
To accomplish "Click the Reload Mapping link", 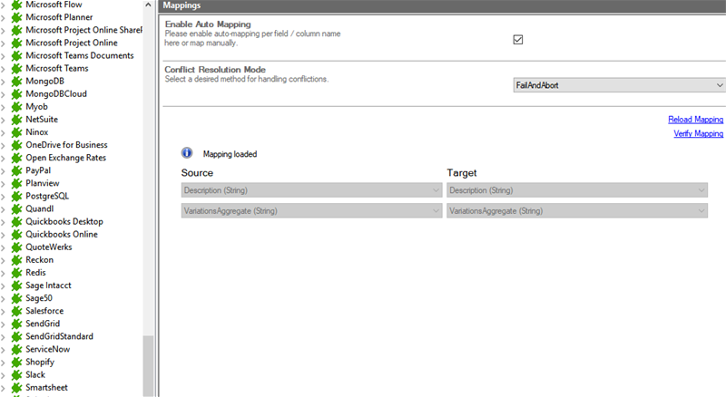I will point(695,120).
